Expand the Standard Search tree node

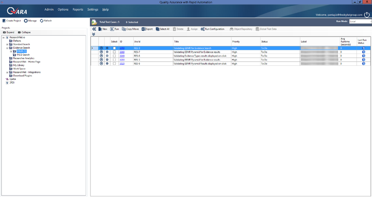[x=7, y=44]
